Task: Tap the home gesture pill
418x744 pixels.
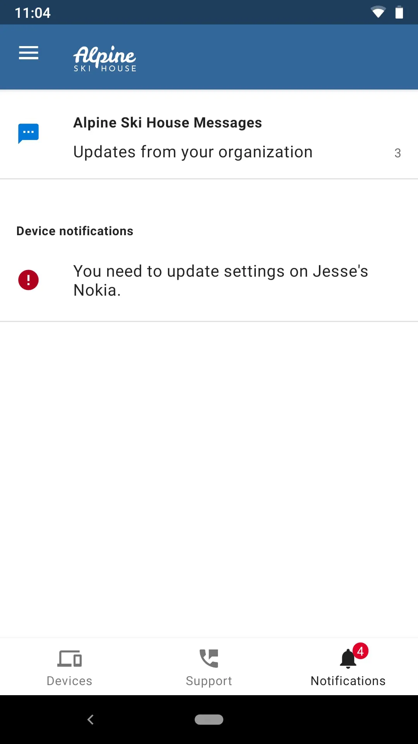Action: [209, 720]
